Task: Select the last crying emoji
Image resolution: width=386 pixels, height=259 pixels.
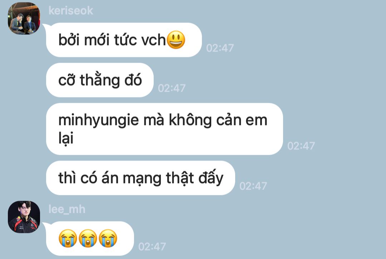Action: point(108,238)
